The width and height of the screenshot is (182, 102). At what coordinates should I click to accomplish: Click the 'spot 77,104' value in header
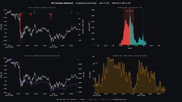(104, 3)
